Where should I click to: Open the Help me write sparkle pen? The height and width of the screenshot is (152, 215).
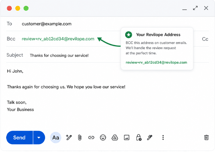click(x=69, y=137)
